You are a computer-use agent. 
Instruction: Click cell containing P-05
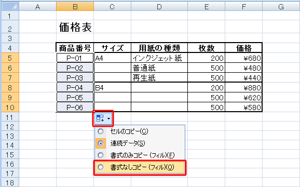coord(75,98)
